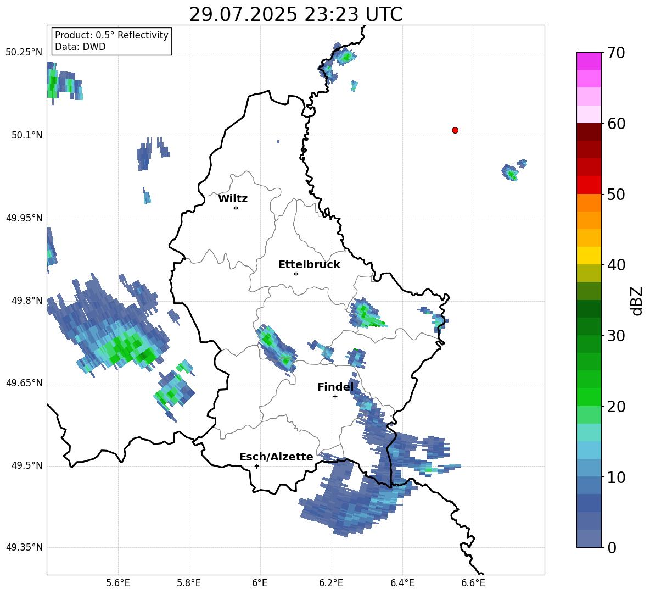Click the orange colorbar segment below 50
This screenshot has width=650, height=594.
[589, 203]
